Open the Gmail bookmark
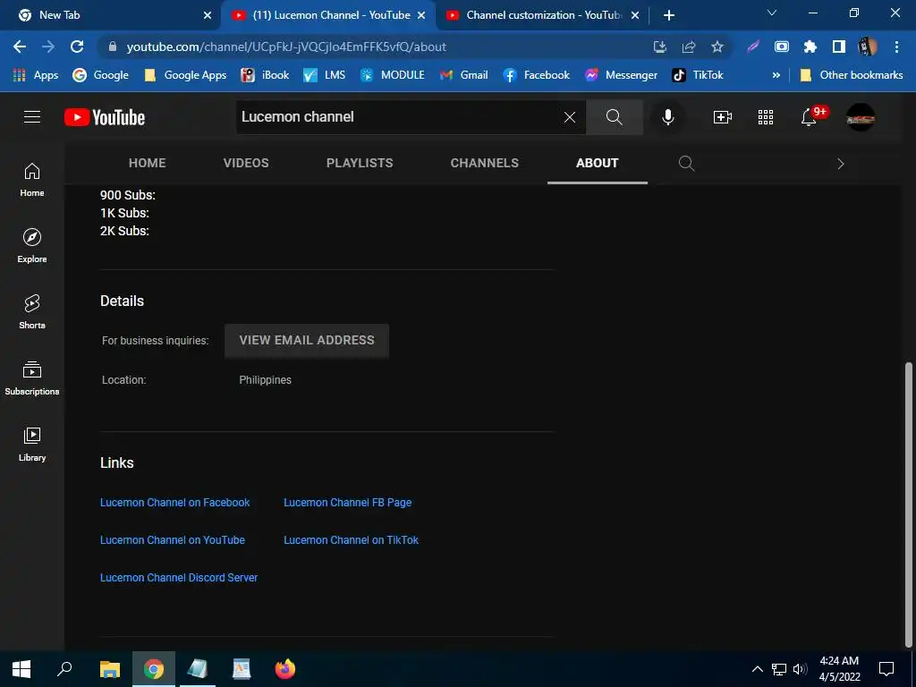The height and width of the screenshot is (687, 916). [x=464, y=75]
